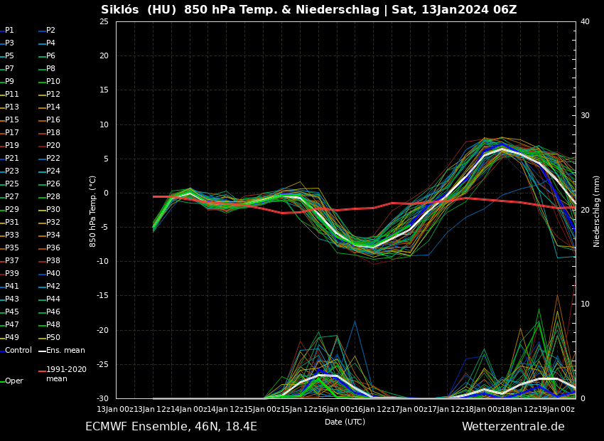Click the 850 hPa Temp. (°C) axis label

pyautogui.click(x=93, y=211)
